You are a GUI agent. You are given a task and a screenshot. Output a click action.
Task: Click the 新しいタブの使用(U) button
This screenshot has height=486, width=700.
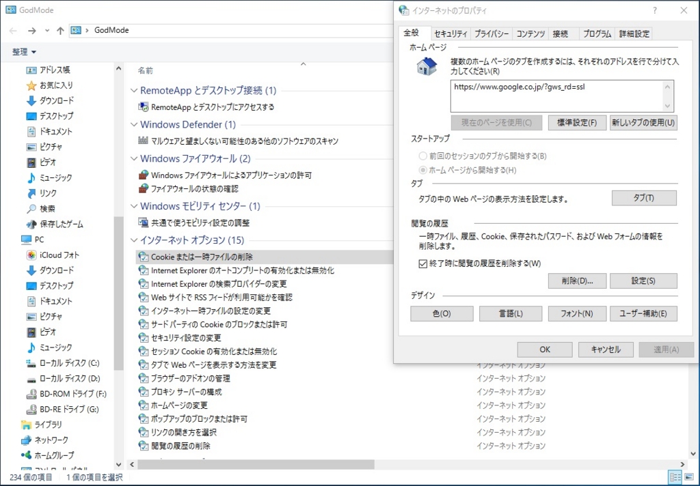tap(643, 123)
